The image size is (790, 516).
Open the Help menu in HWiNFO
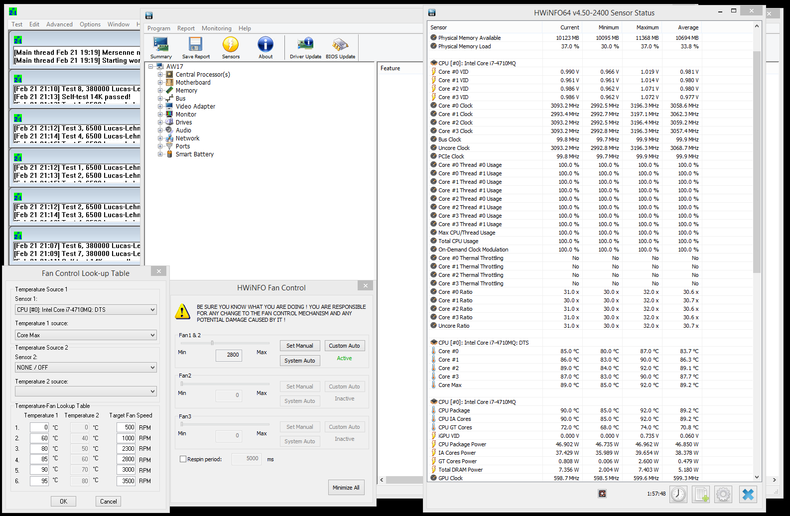[245, 28]
